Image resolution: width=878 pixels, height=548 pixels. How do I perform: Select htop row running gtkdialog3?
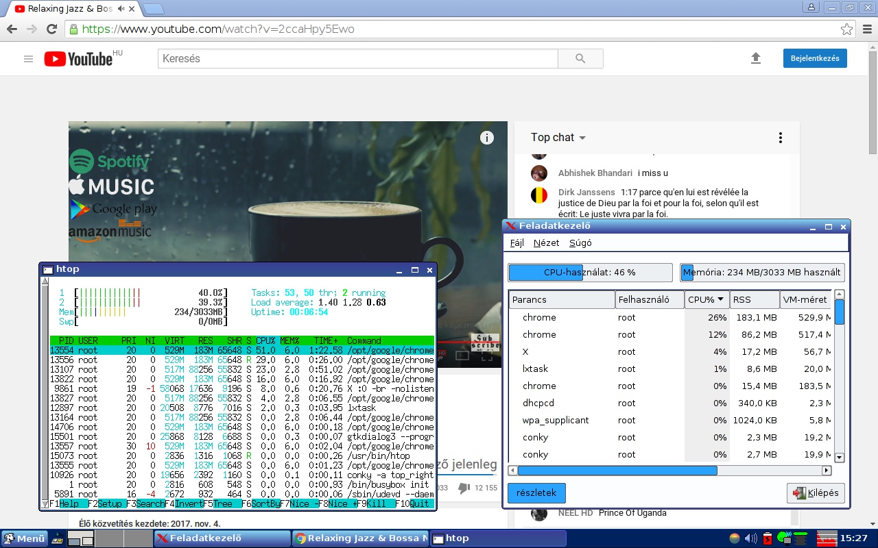[x=242, y=436]
